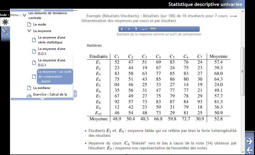This screenshot has width=255, height=155.
Task: Click the Statistique descriptive univariée title
Action: (205, 4)
